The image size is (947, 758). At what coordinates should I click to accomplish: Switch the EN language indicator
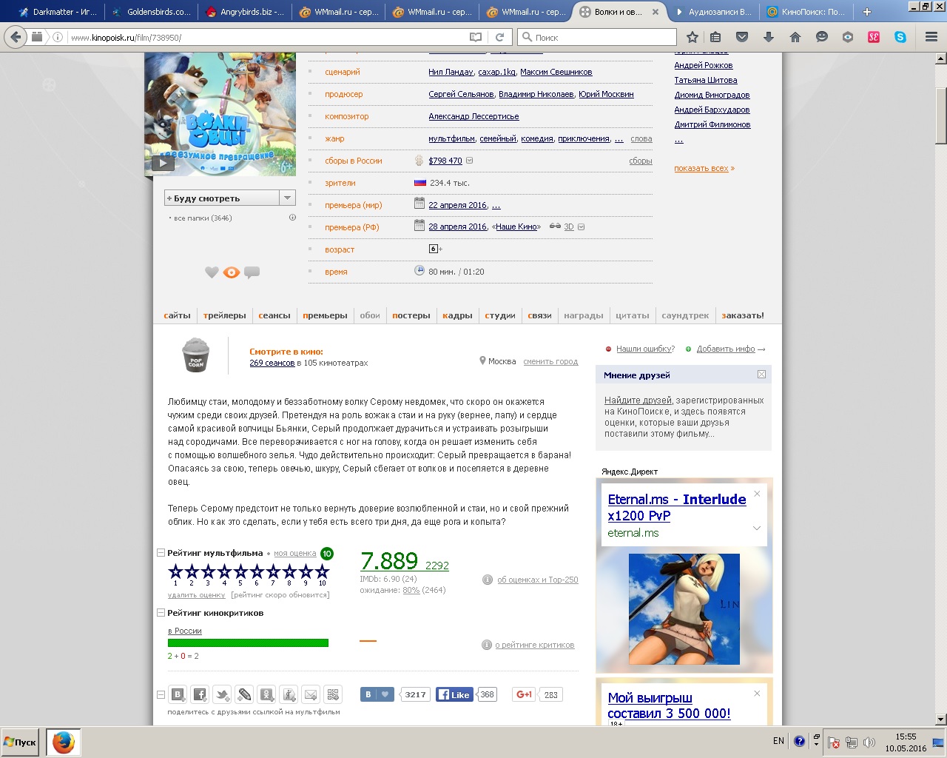tap(778, 741)
